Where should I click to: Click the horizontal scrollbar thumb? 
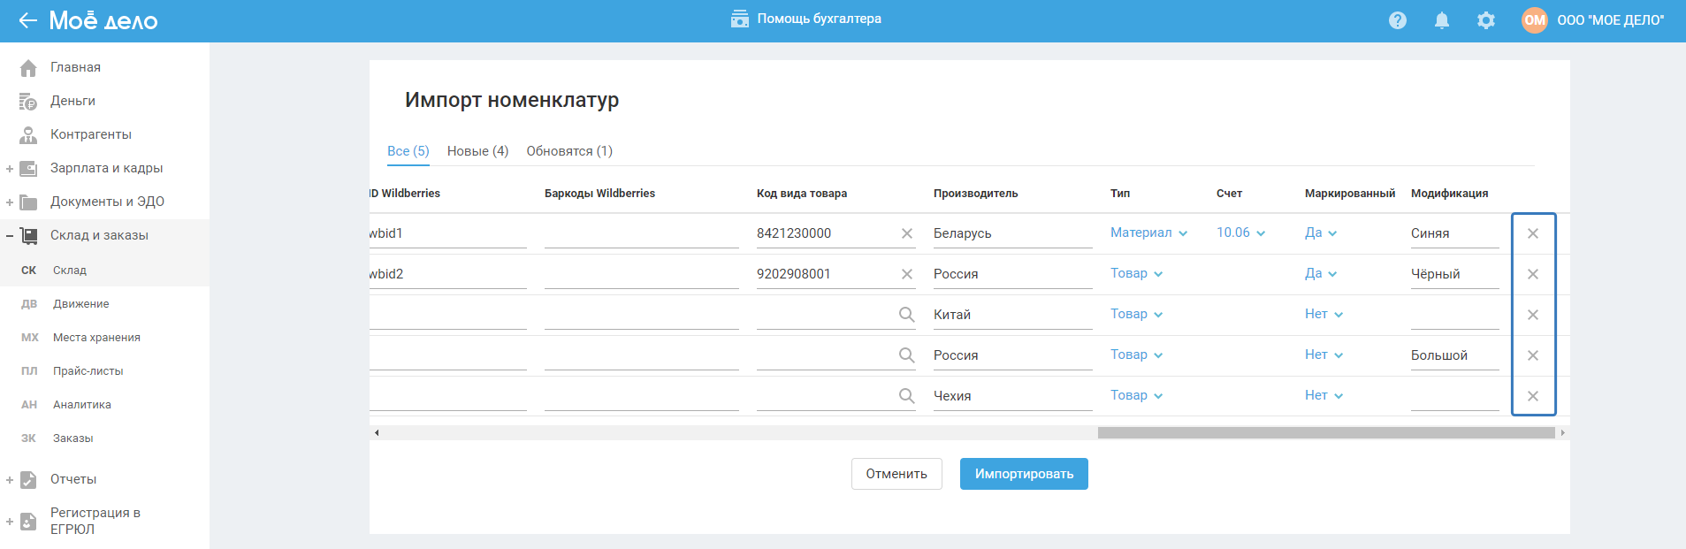(x=1325, y=433)
